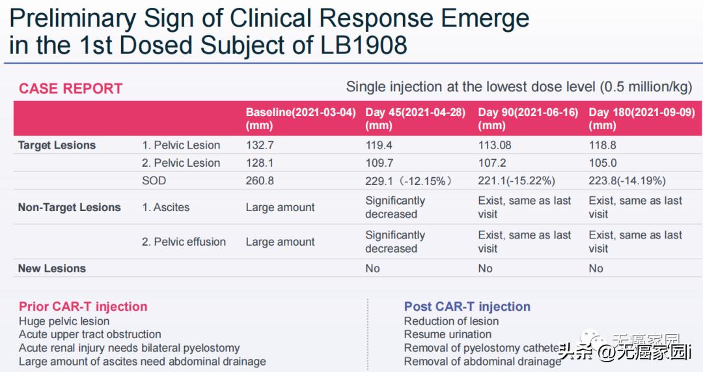The height and width of the screenshot is (372, 703).
Task: Click the '229.1 (-12.15%)' cell
Action: point(408,181)
